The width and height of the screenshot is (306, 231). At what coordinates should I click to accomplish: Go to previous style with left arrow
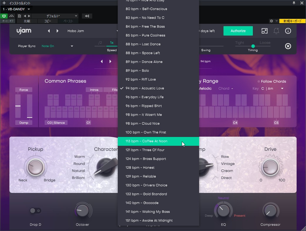point(102,61)
